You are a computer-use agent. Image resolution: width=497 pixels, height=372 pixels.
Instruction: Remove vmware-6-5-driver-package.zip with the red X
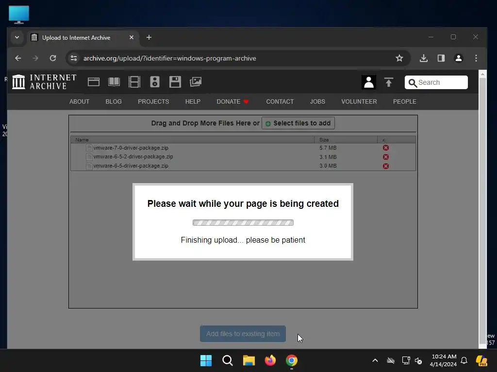386,166
